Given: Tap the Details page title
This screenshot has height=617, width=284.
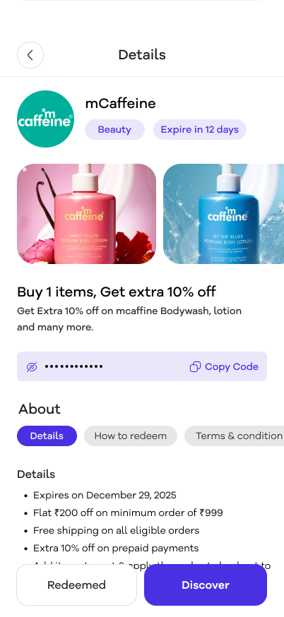Looking at the screenshot, I should click(x=142, y=54).
